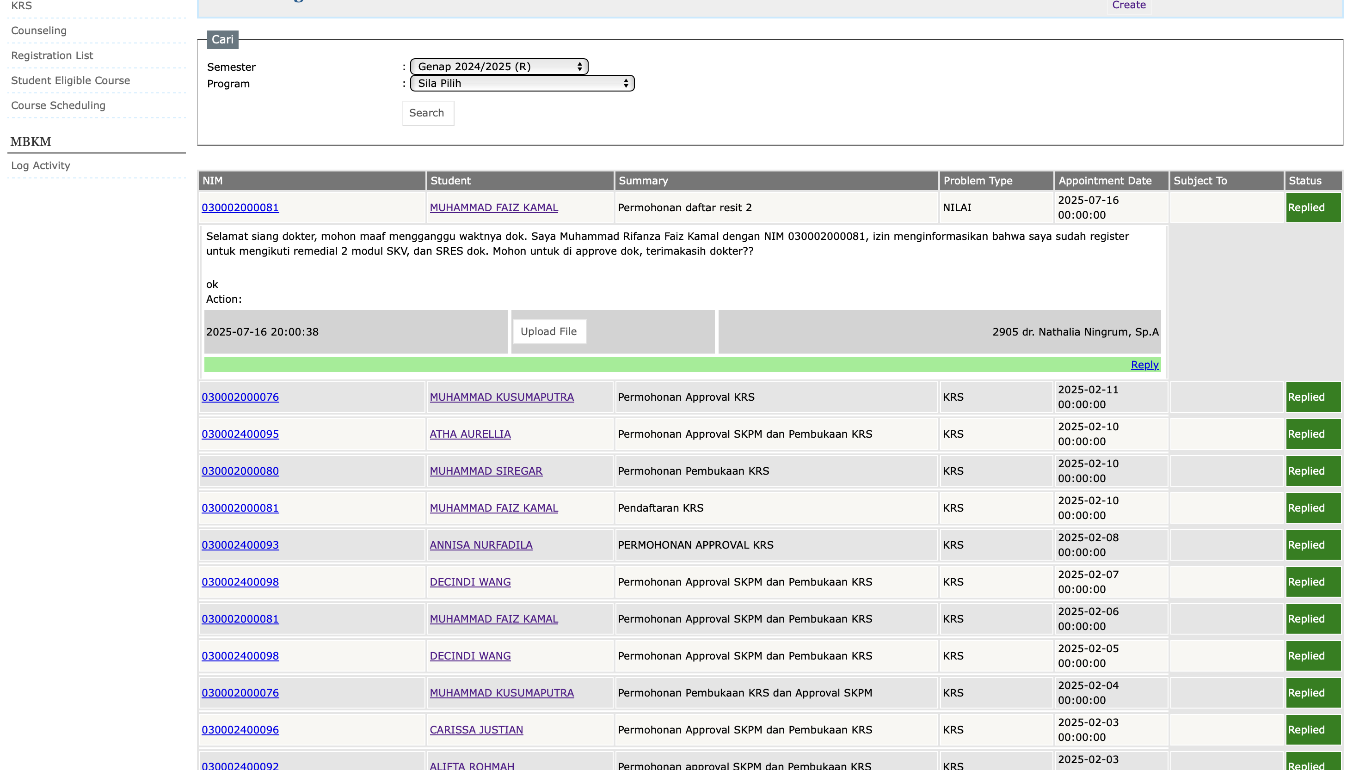Select Student Eligible Course menu item
Image resolution: width=1353 pixels, height=770 pixels.
(x=70, y=80)
